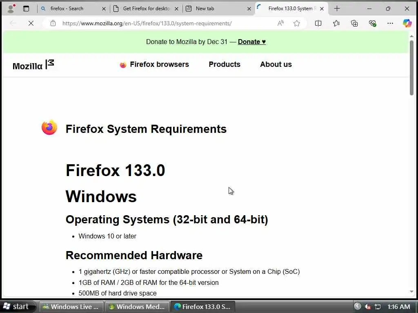Click the Firefox logo beside System Requirements
This screenshot has width=418, height=313.
pyautogui.click(x=49, y=128)
